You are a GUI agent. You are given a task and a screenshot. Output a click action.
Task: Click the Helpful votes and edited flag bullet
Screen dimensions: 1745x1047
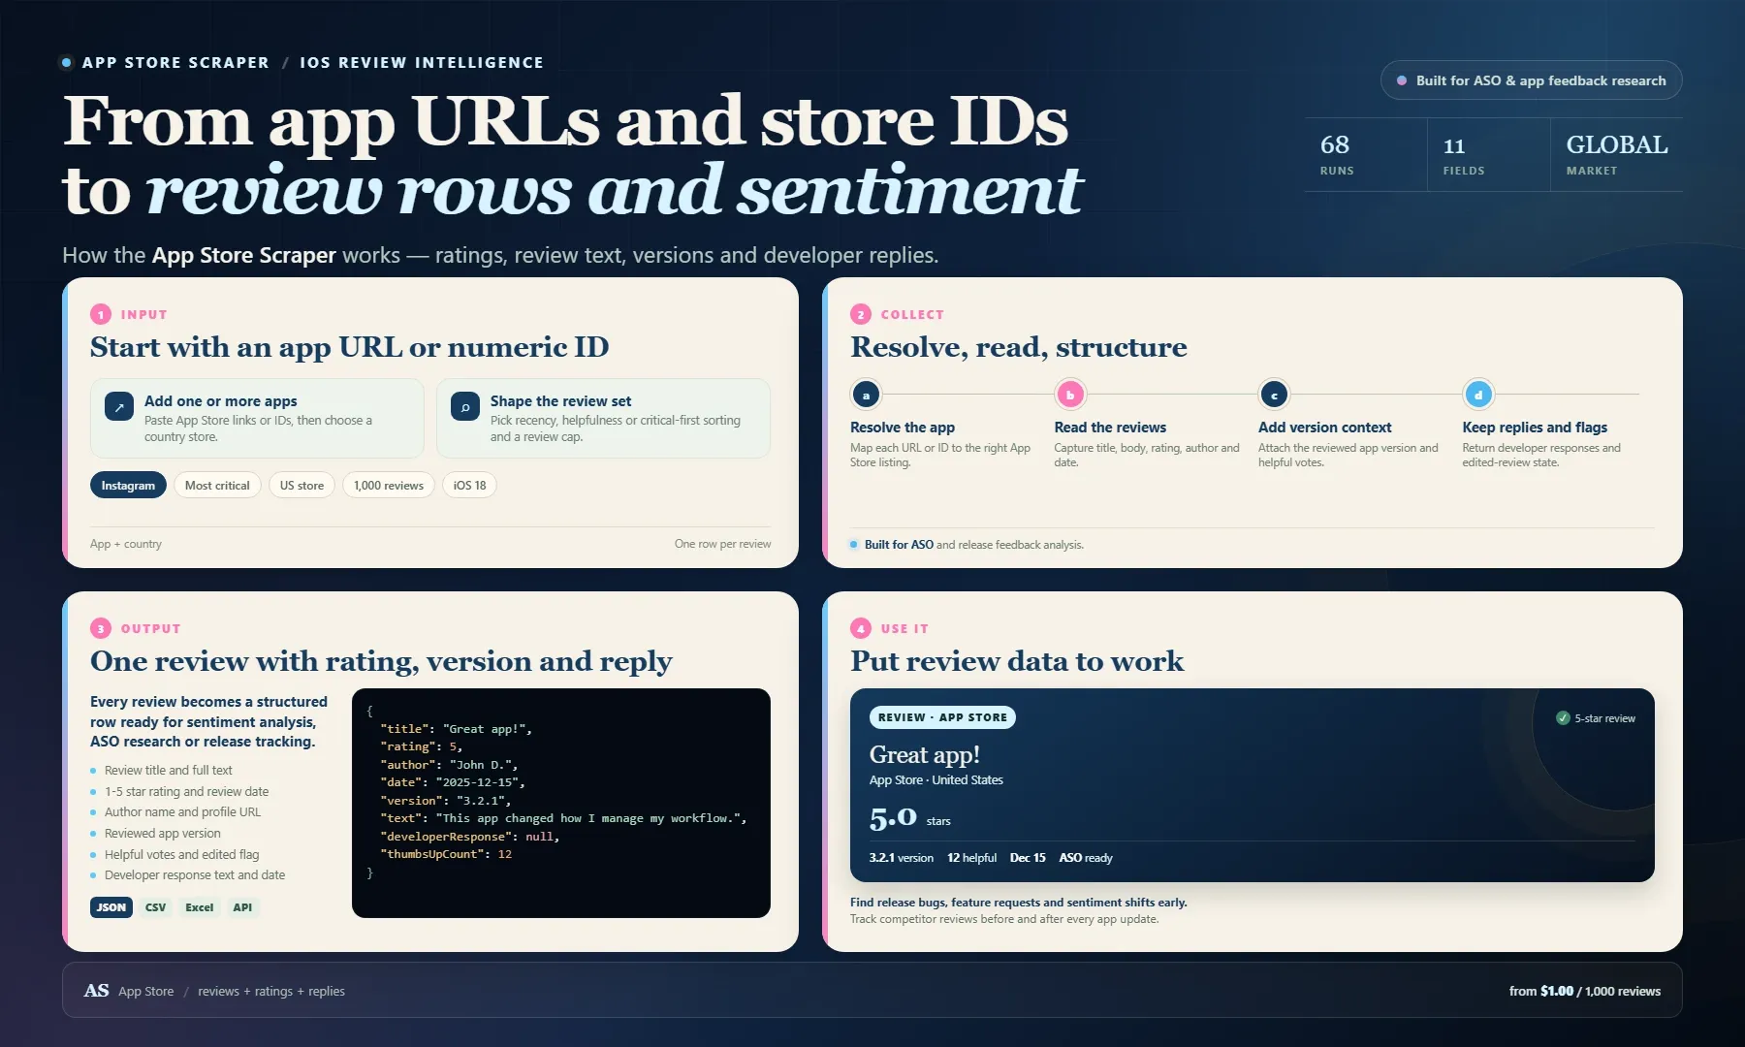(x=182, y=854)
